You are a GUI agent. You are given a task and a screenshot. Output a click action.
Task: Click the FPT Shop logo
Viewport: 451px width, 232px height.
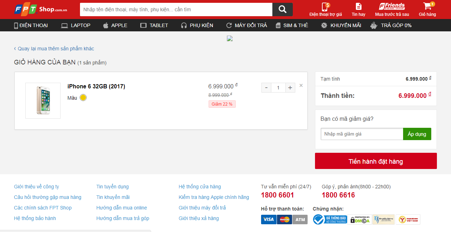(x=41, y=10)
